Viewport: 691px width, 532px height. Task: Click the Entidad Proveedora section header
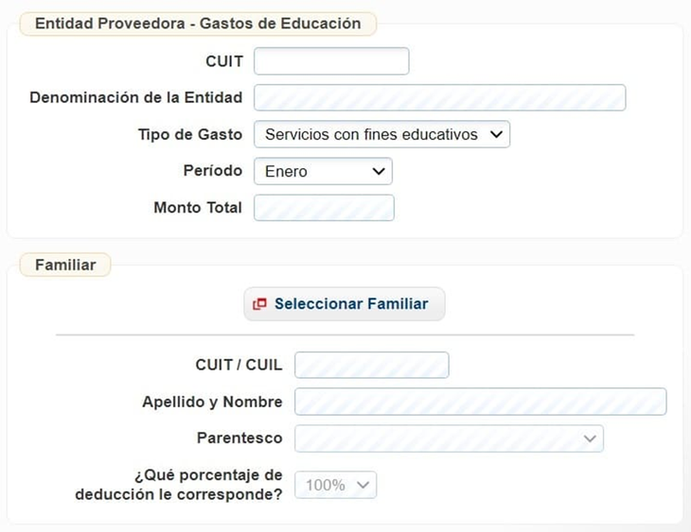[198, 24]
